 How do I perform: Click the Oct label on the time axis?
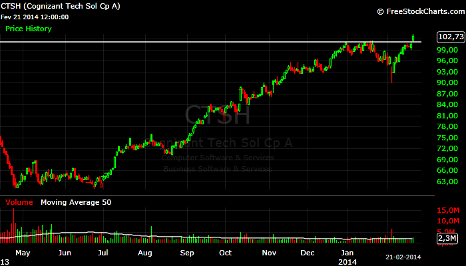pos(225,253)
